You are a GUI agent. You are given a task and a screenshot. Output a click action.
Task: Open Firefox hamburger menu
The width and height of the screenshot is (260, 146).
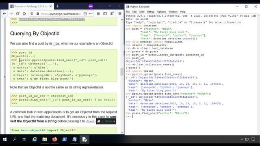(120, 13)
